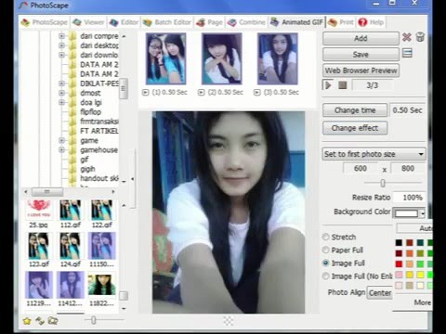446x334 pixels.
Task: Expand the game folder
Action: [61, 140]
